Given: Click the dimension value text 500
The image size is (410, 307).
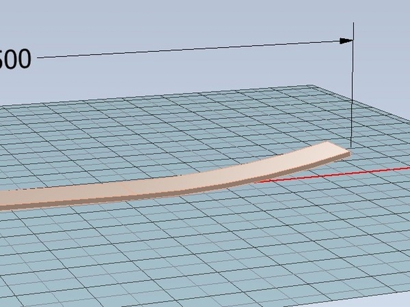Looking at the screenshot, I should point(15,59).
